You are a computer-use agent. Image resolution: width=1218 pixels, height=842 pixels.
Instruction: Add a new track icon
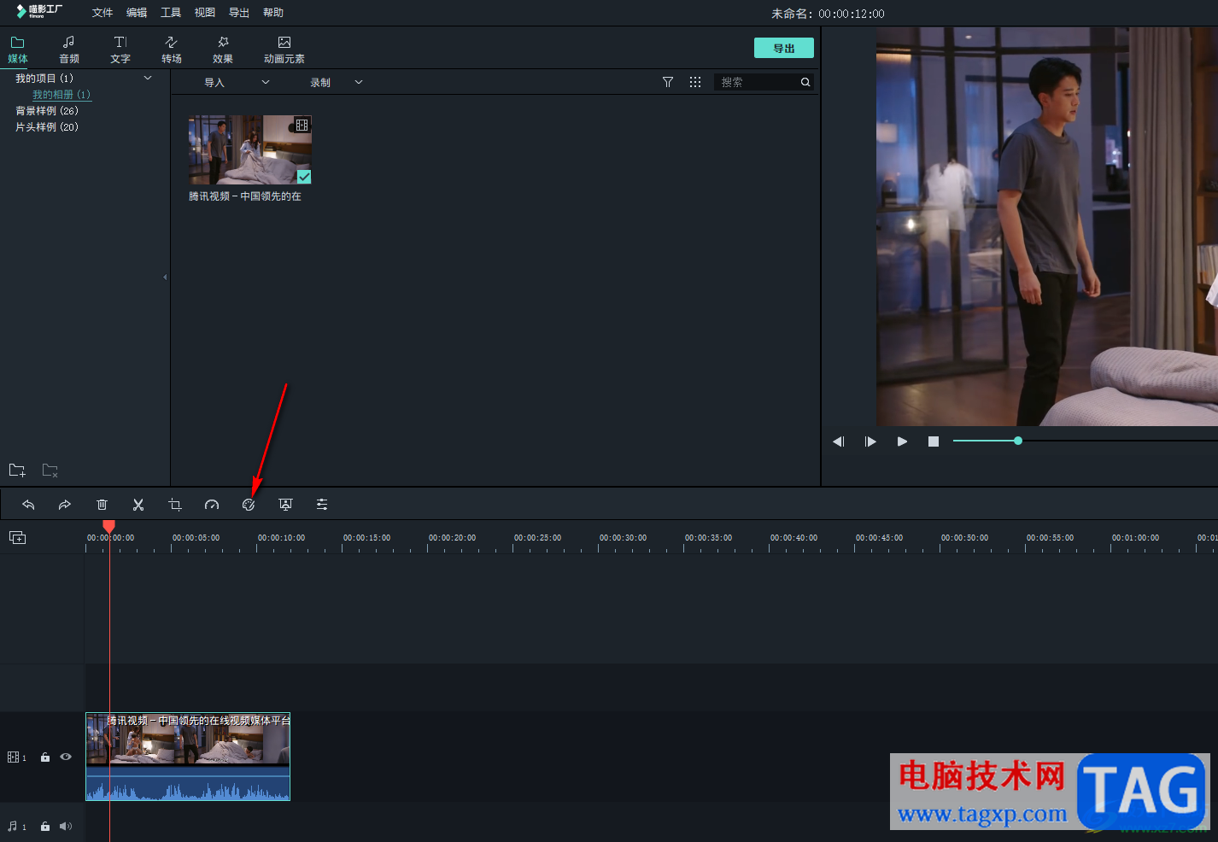18,537
